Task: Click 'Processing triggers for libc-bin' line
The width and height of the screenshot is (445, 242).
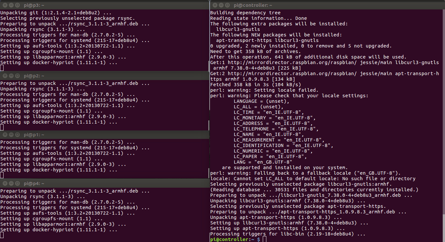Action: click(x=288, y=234)
